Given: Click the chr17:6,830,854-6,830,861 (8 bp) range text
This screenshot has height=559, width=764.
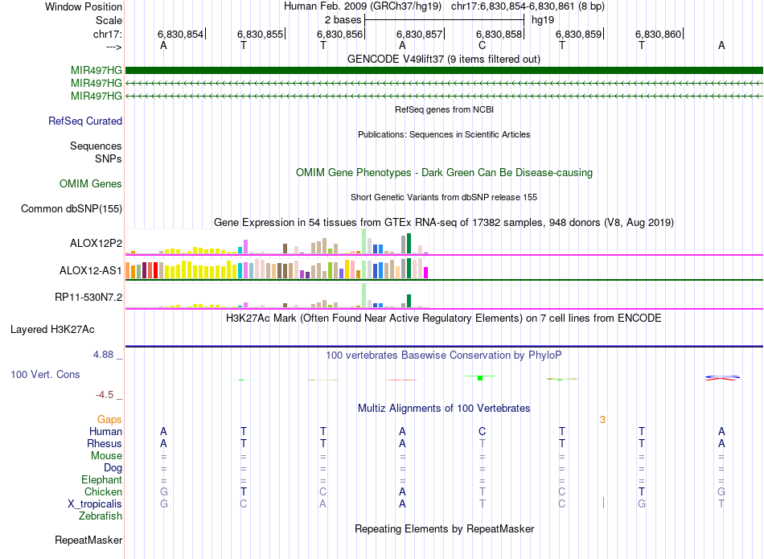Looking at the screenshot, I should (x=528, y=6).
